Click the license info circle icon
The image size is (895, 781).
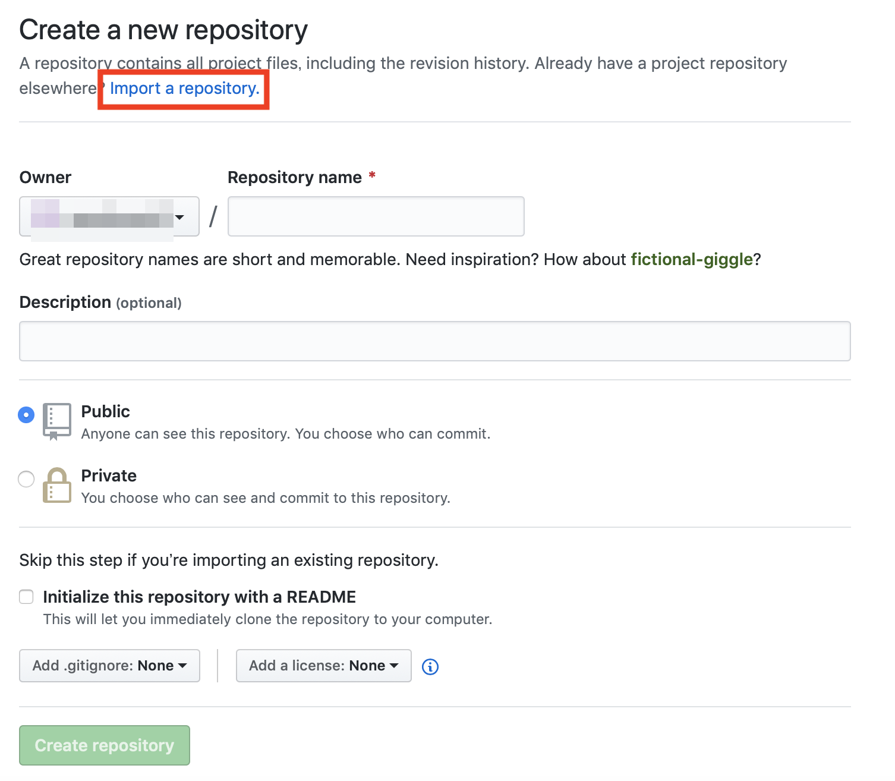(430, 667)
